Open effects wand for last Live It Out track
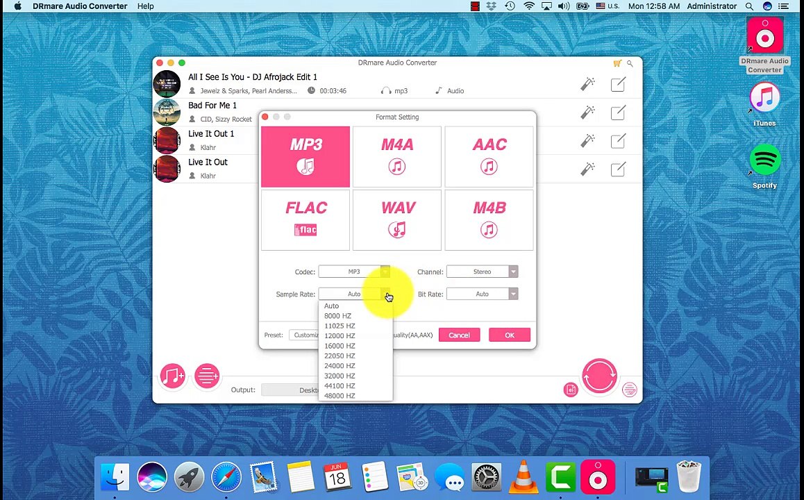 [587, 169]
